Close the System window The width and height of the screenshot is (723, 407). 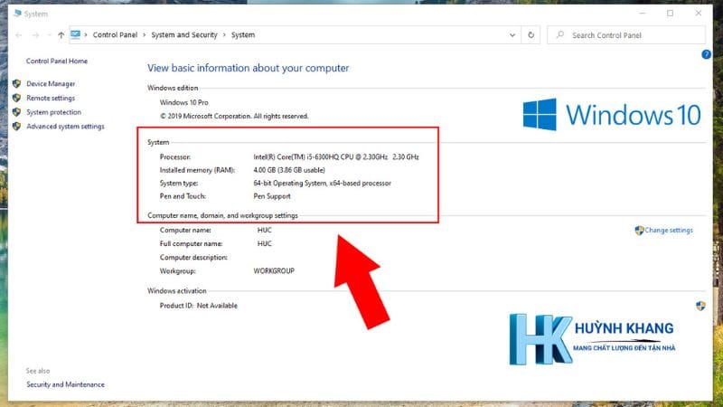coord(699,14)
